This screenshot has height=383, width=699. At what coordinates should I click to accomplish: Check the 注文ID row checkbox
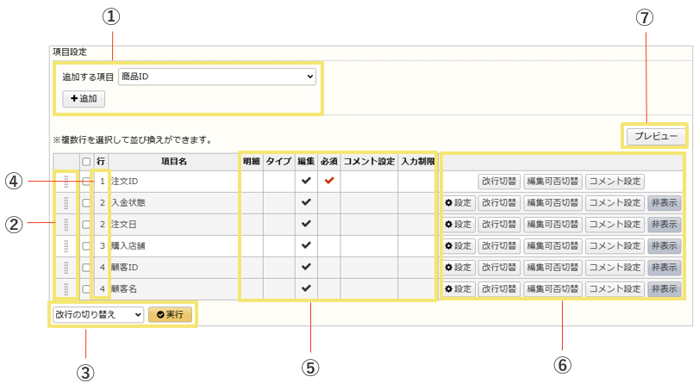[85, 182]
